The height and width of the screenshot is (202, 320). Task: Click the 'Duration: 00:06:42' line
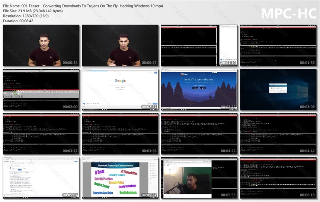pos(18,21)
